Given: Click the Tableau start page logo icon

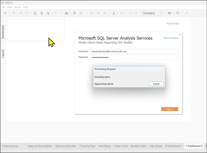Looking at the screenshot, I should pyautogui.click(x=5, y=13).
